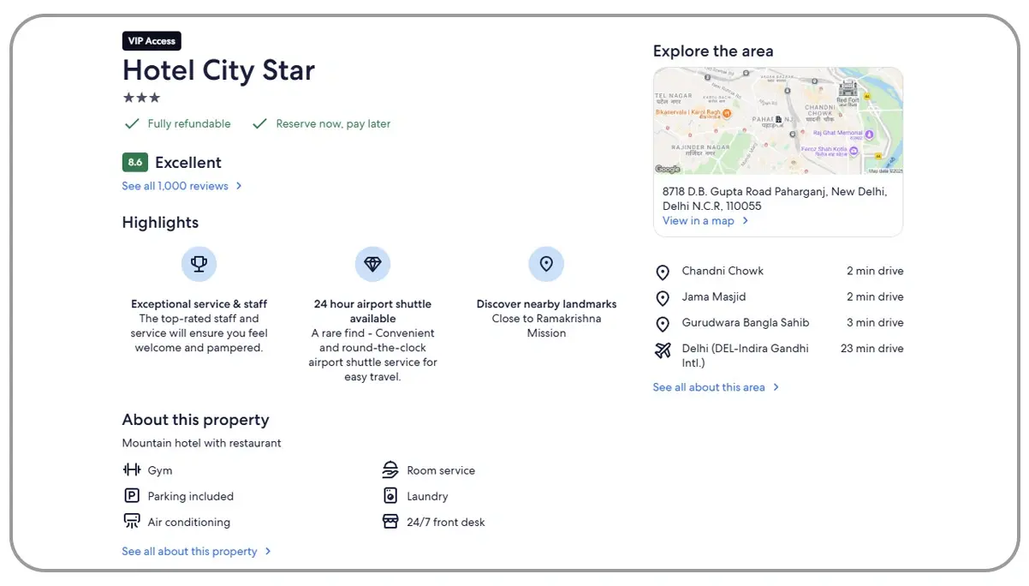Screen dimensions: 1029x586
Task: Click the Air conditioning amenity icon
Action: click(132, 522)
